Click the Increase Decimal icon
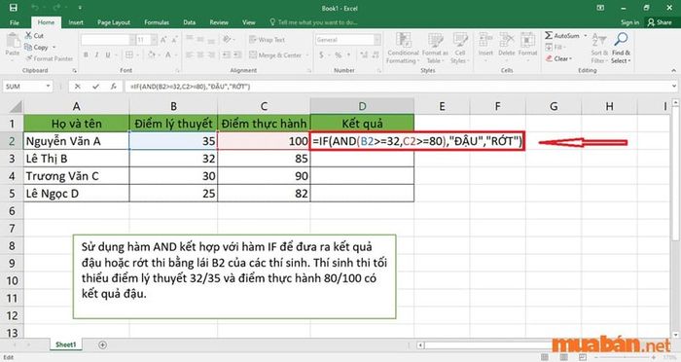 [x=364, y=54]
